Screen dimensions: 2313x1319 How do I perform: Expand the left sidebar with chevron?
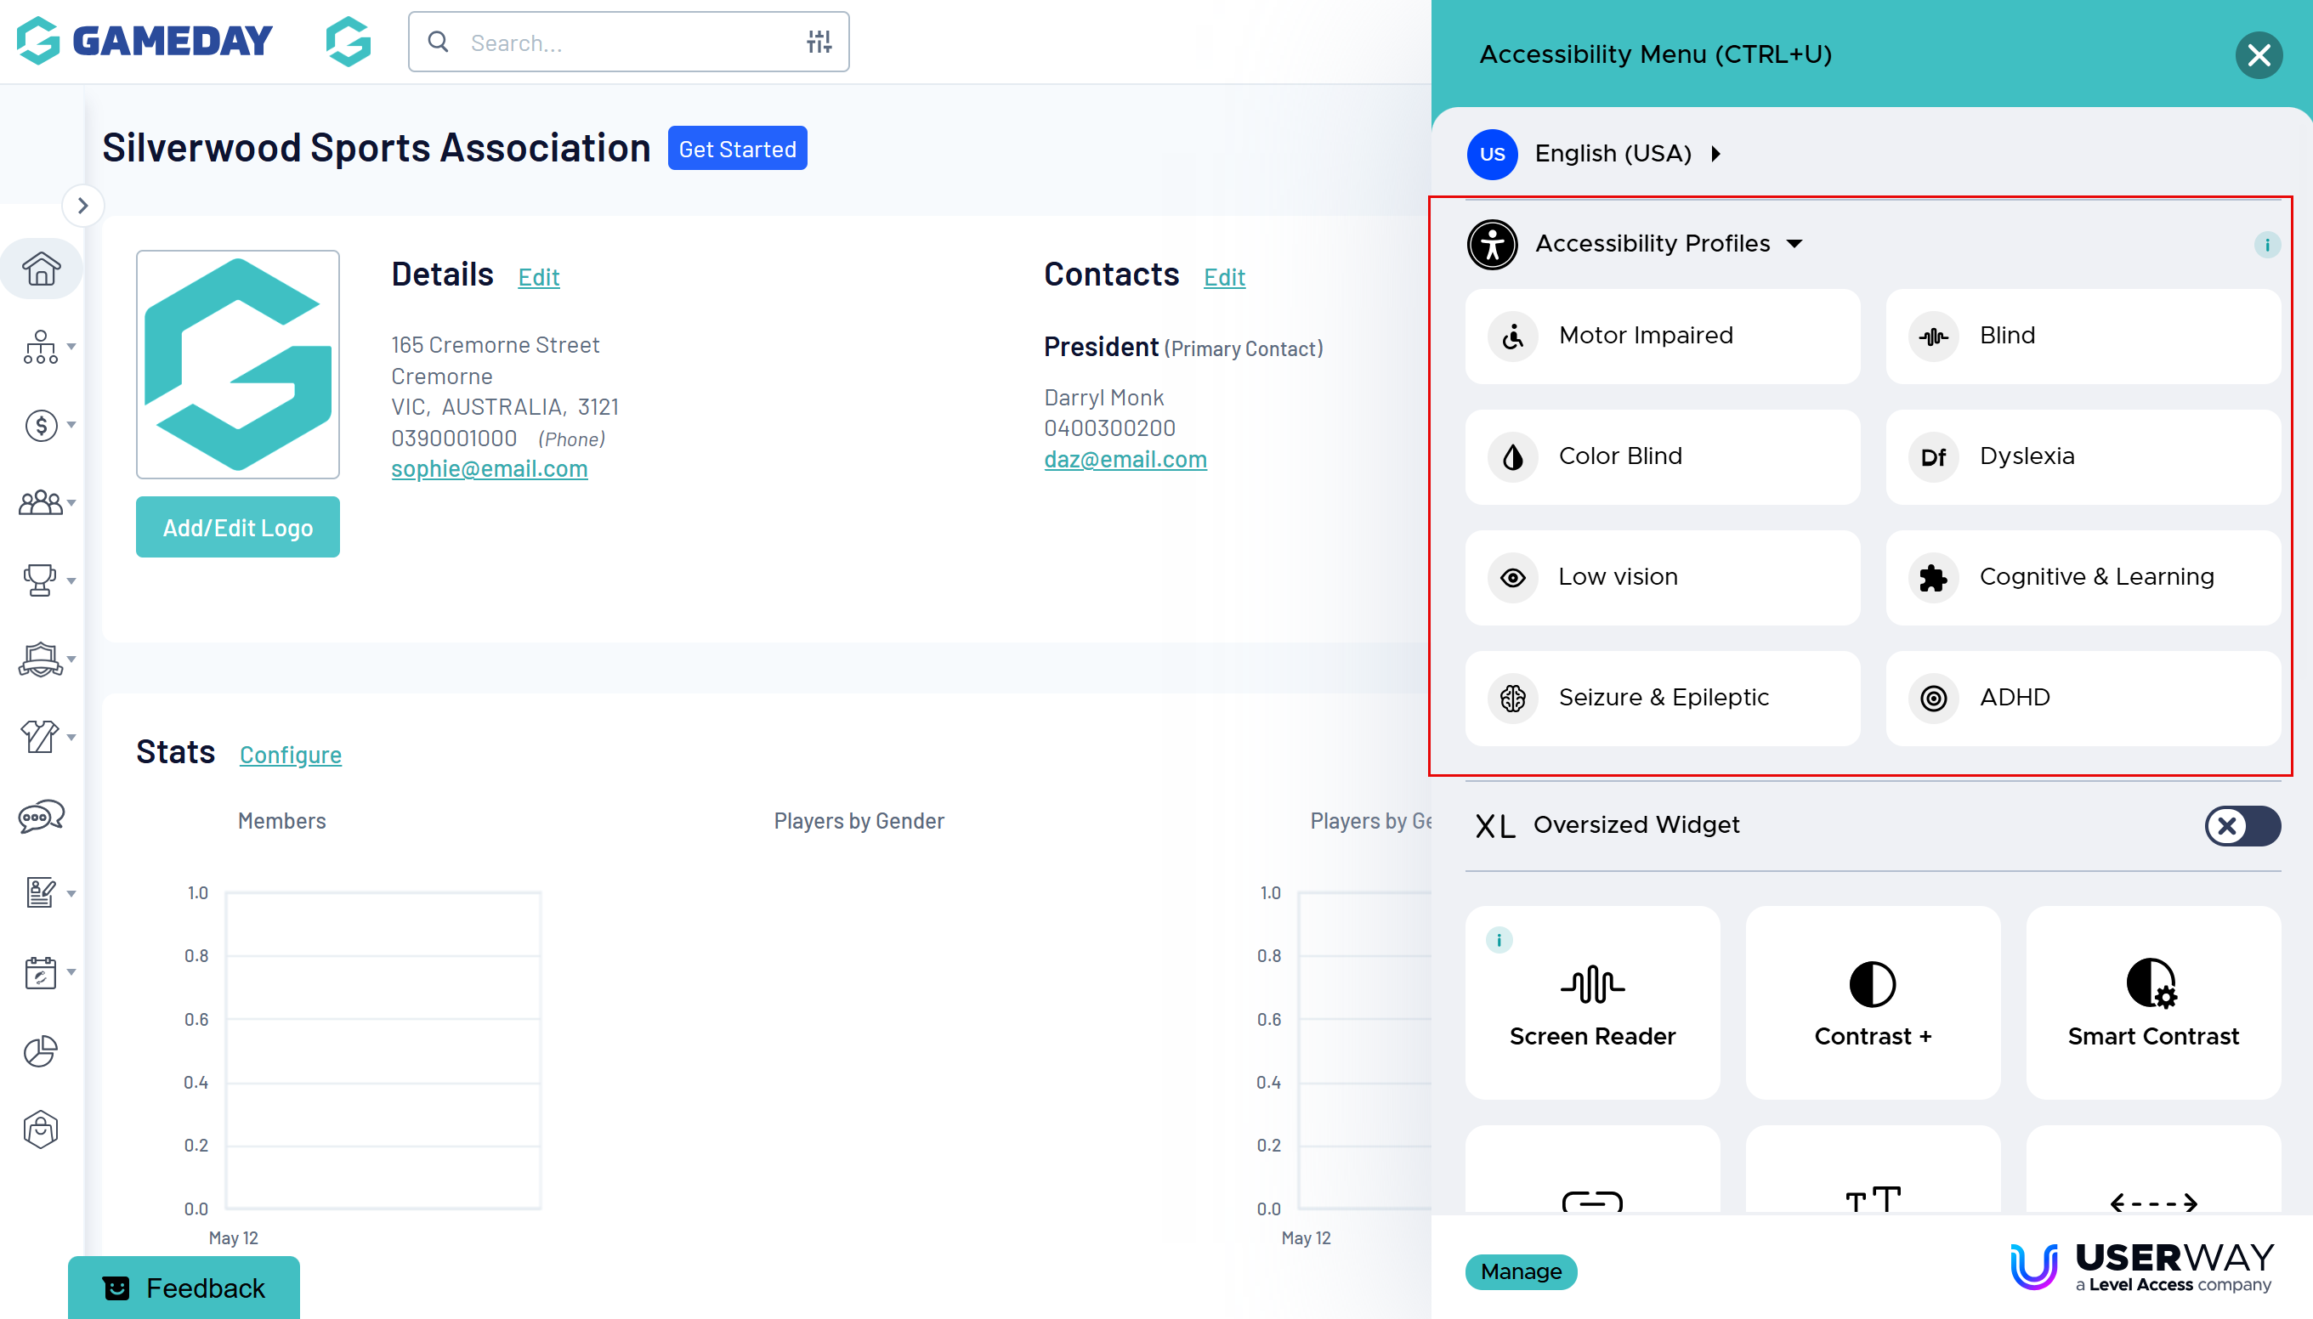point(82,206)
